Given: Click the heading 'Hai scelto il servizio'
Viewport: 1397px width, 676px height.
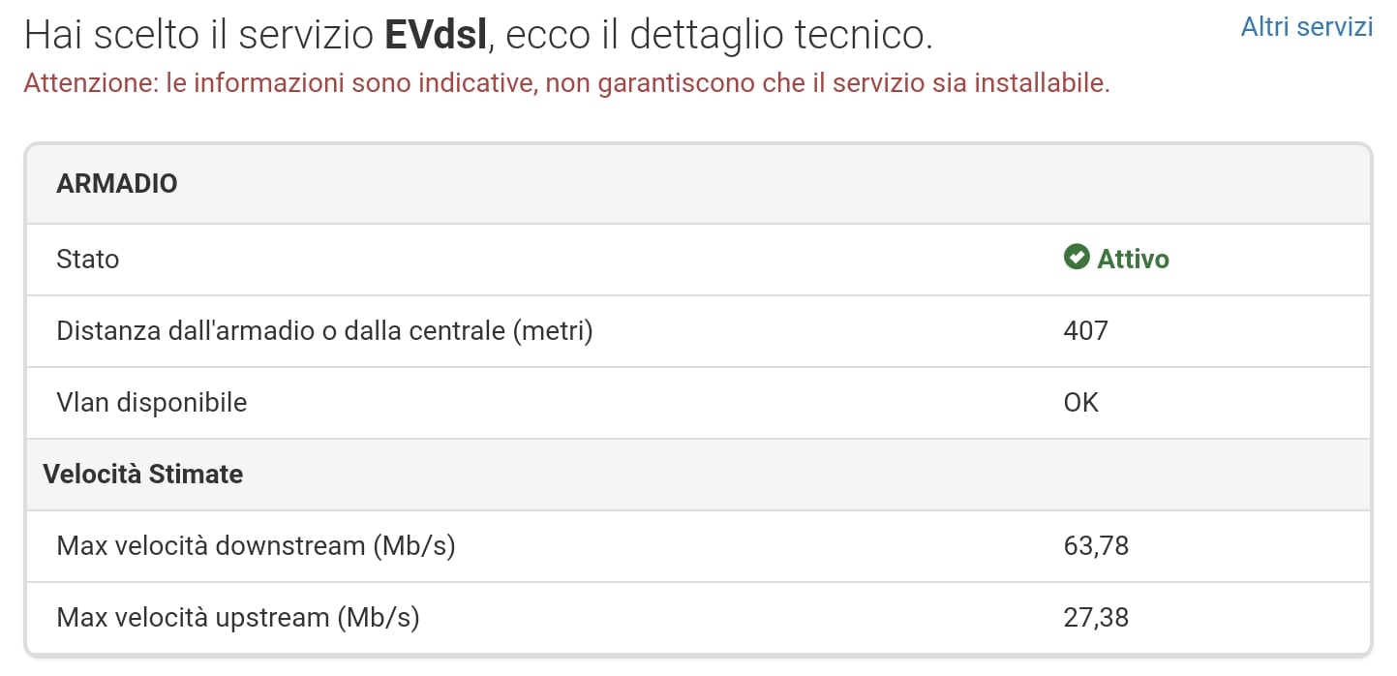Looking at the screenshot, I should (198, 35).
